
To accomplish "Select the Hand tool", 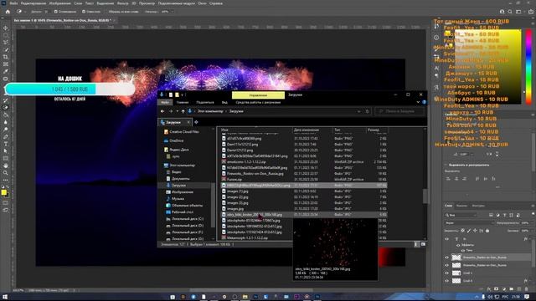I will 6,166.
